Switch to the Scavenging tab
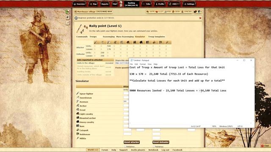The width and height of the screenshot is (271, 152). click(x=108, y=37)
